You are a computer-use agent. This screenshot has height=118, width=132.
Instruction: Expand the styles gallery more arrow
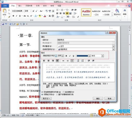click(112, 15)
